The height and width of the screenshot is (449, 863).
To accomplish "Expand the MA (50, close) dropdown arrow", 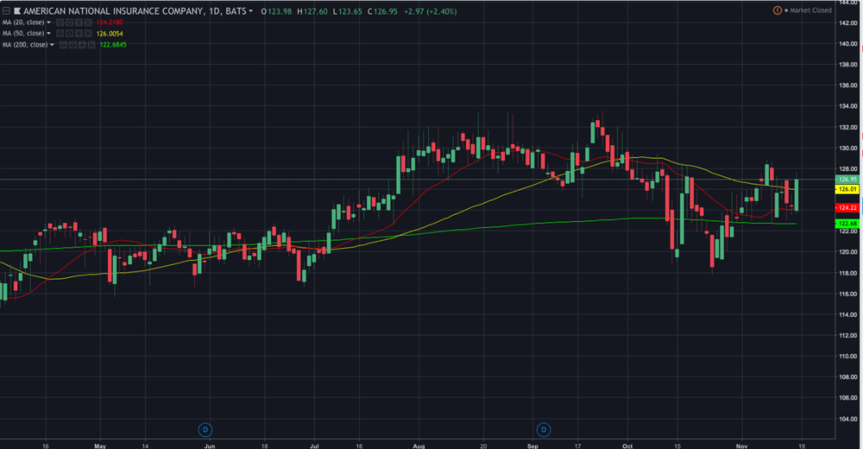I will pyautogui.click(x=48, y=33).
